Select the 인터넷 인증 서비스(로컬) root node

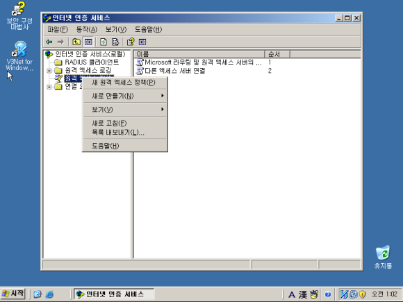point(90,54)
